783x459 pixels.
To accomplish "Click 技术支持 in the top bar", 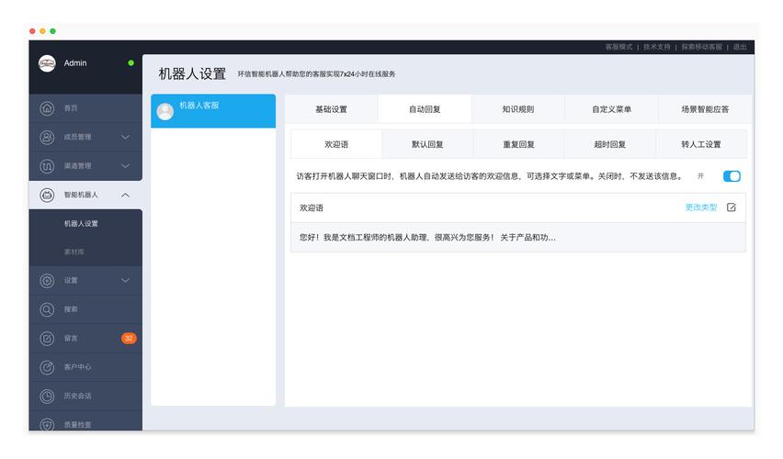I will point(657,47).
